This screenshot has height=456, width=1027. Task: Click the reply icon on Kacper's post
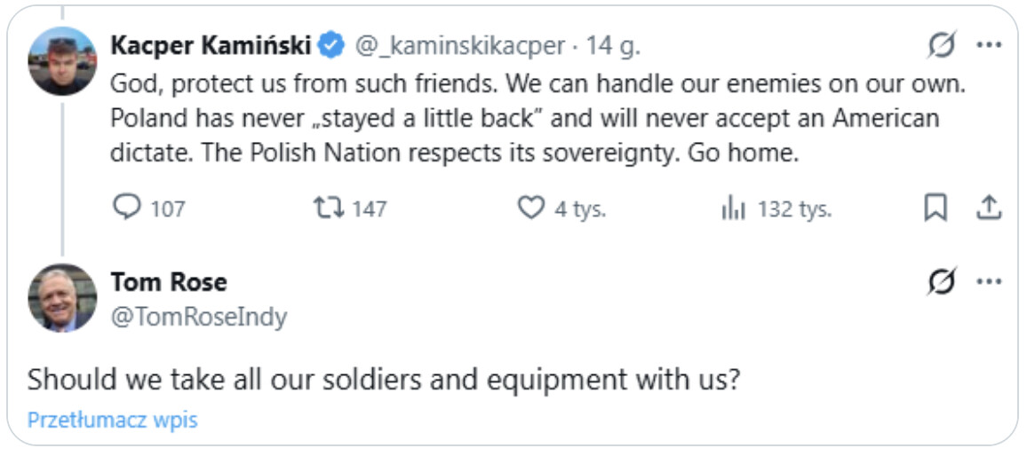point(128,208)
